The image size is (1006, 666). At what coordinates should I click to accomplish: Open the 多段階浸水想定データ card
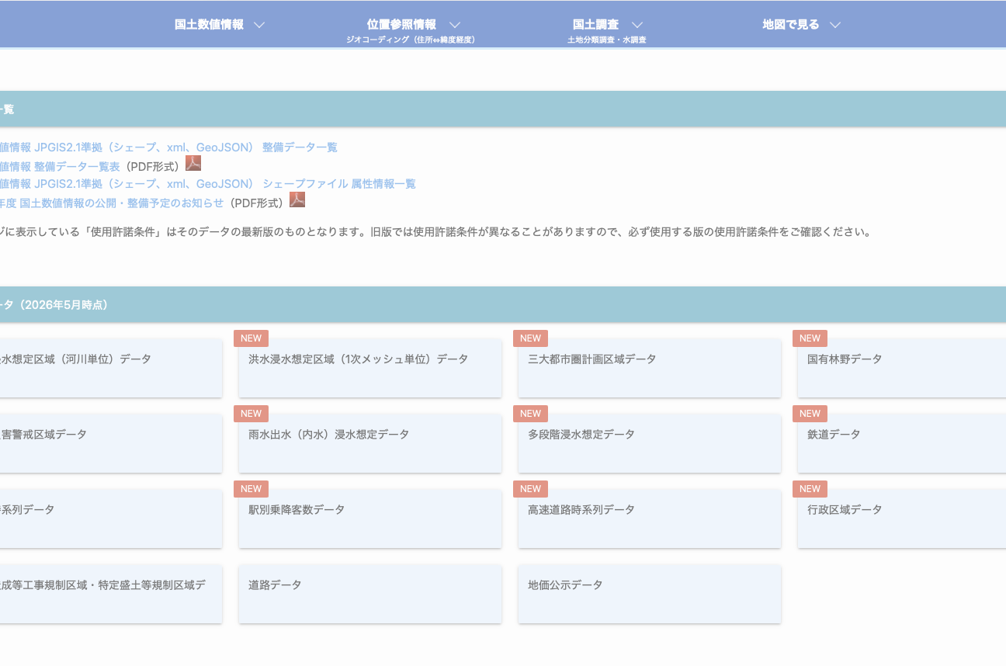[650, 443]
